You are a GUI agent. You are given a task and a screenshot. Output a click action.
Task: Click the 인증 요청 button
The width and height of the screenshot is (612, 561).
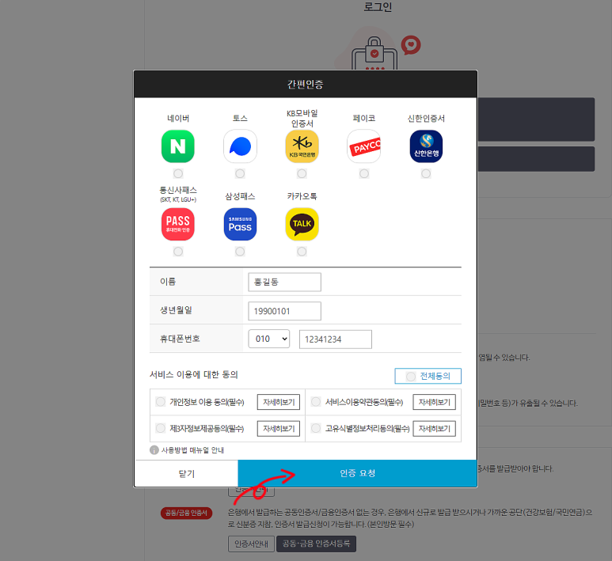357,473
